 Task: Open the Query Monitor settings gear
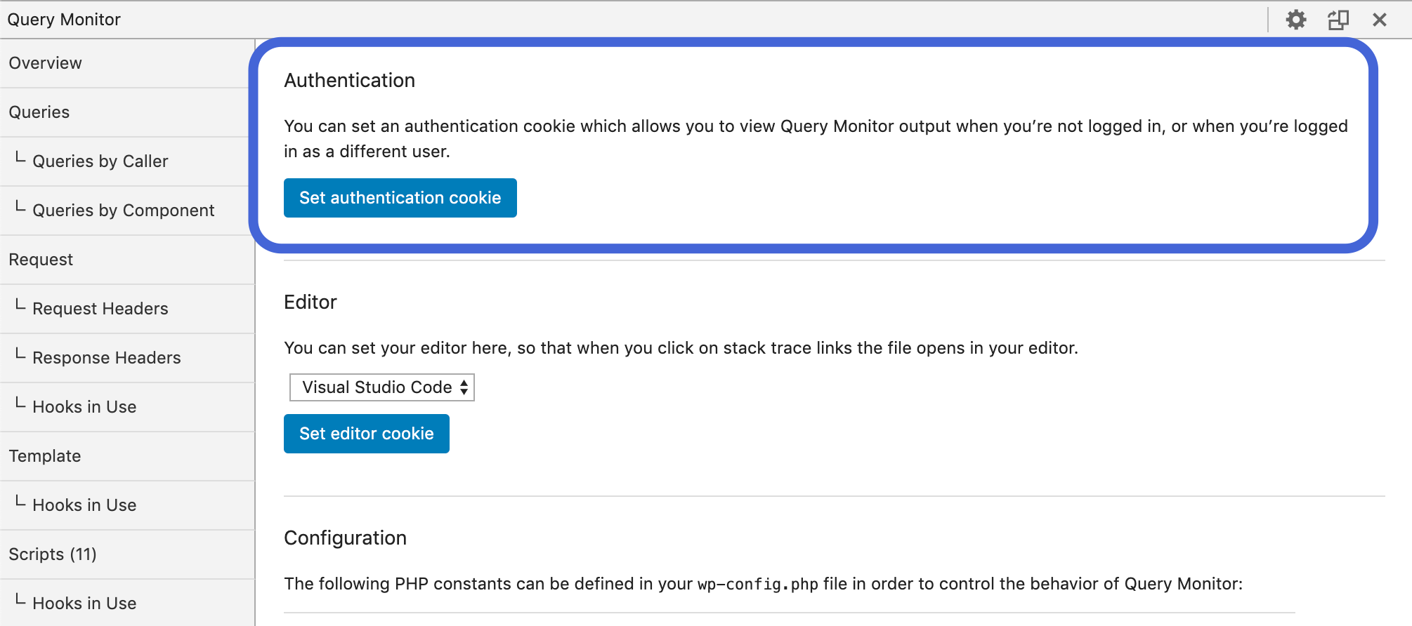(1296, 19)
